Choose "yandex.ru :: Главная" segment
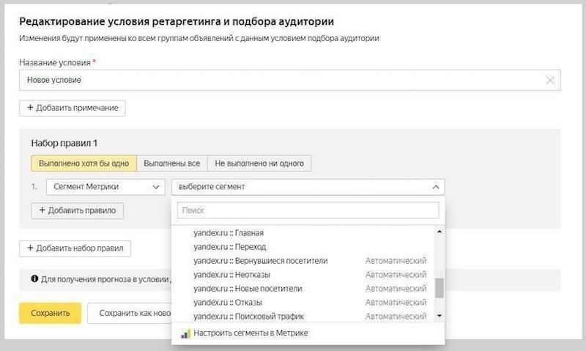Viewport: 586px width, 351px height. click(229, 233)
